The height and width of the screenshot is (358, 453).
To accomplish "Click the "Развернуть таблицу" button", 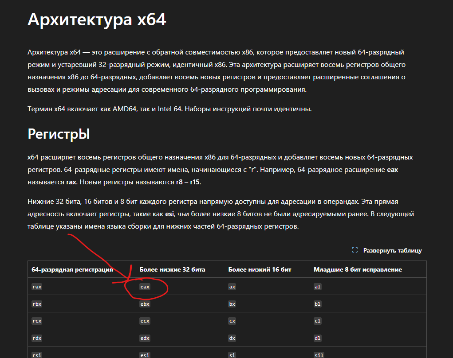I will pos(386,250).
